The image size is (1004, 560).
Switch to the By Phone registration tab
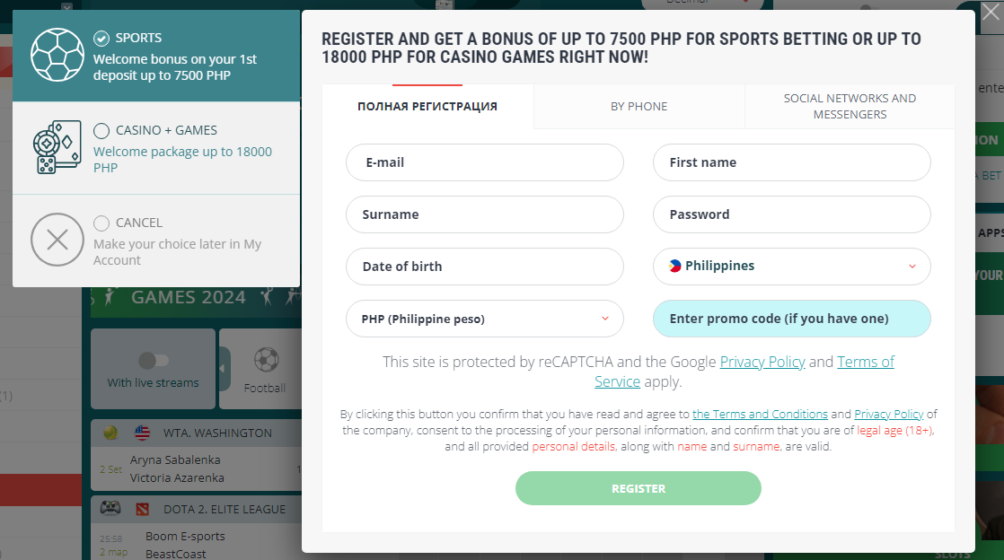[639, 106]
